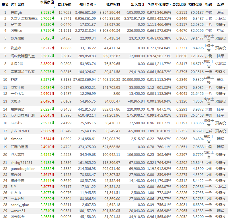This screenshot has width=228, height=220.
Task: Open player 久富大泽旅游基金
Action: (x=24, y=19)
